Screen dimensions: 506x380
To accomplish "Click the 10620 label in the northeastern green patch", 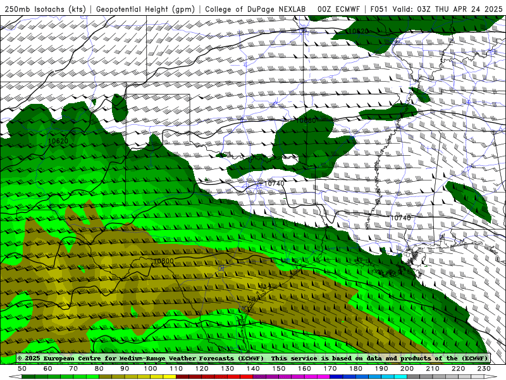I will click(x=359, y=31).
